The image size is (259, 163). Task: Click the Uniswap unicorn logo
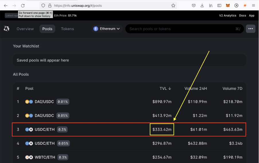7,29
